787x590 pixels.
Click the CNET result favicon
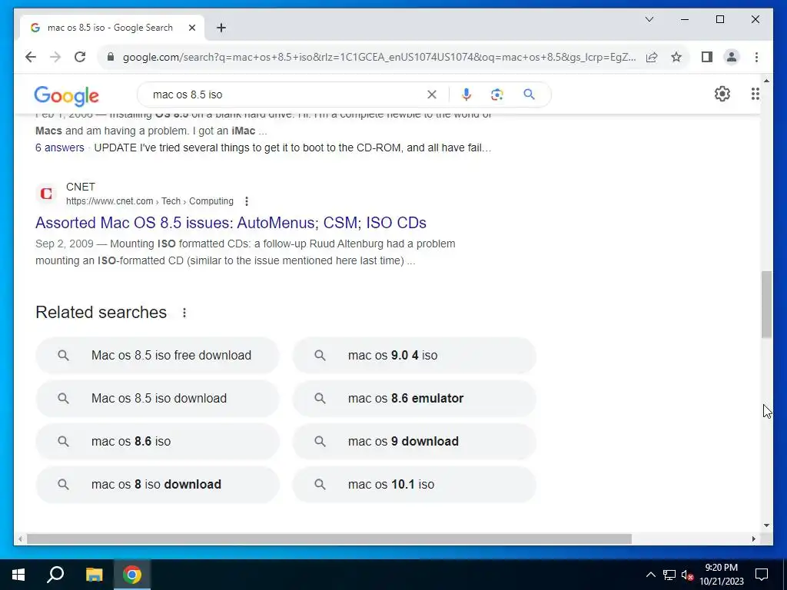(x=46, y=194)
